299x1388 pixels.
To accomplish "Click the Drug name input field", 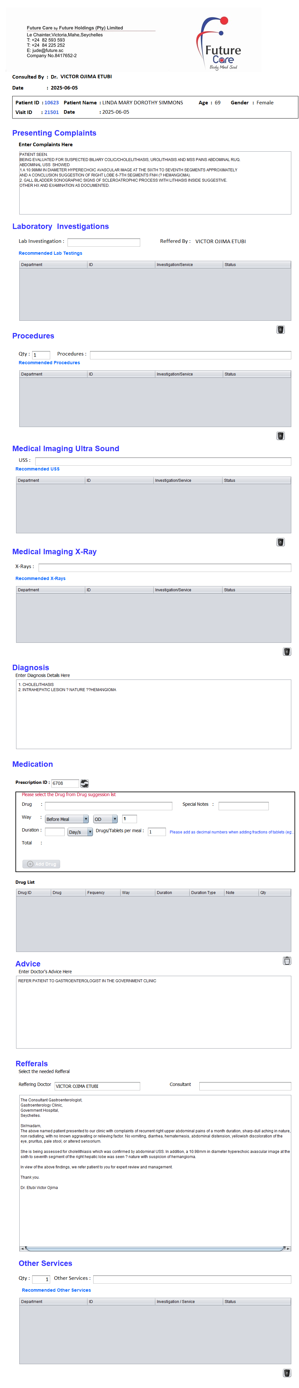I will (x=109, y=805).
